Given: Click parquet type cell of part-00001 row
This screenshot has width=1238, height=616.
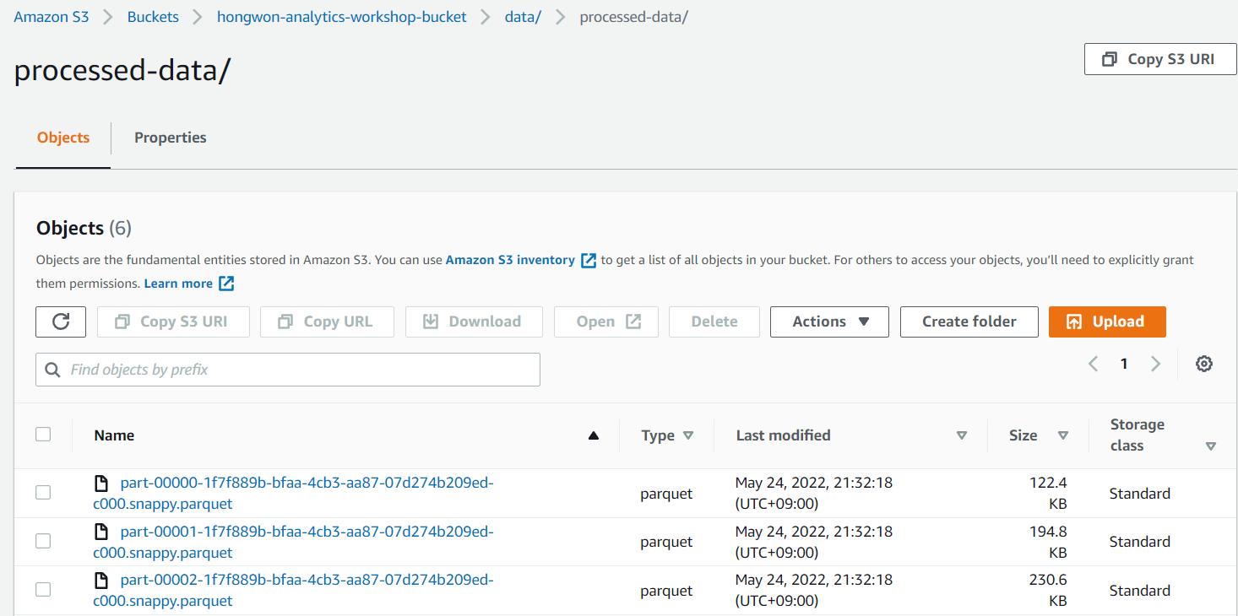Looking at the screenshot, I should click(666, 542).
